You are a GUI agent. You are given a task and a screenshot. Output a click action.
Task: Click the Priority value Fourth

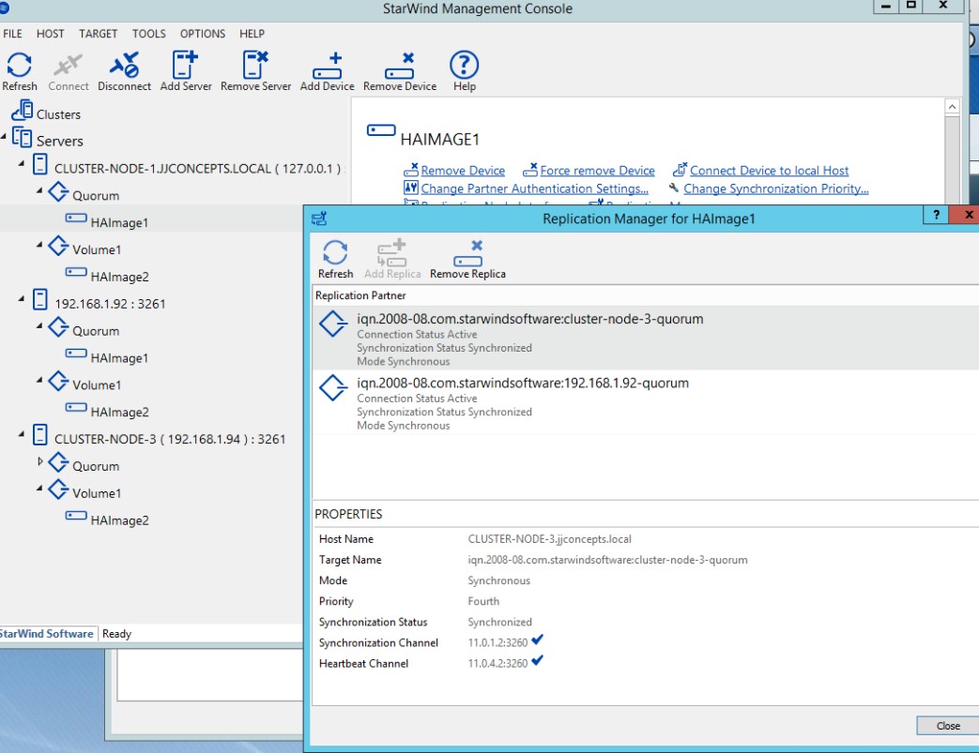[x=483, y=601]
